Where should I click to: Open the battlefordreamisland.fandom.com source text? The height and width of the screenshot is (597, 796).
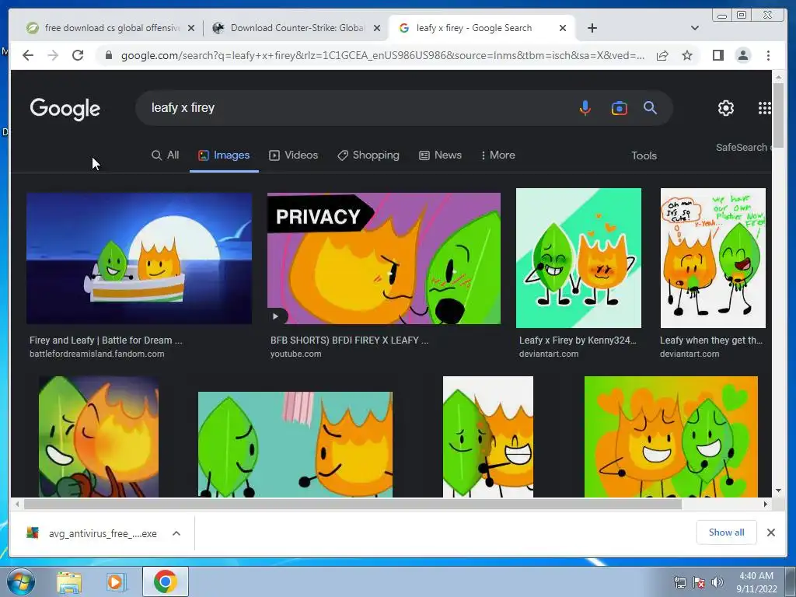(x=96, y=354)
